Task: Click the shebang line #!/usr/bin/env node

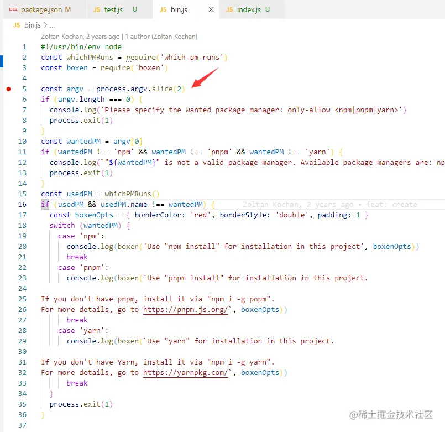Action: point(81,47)
